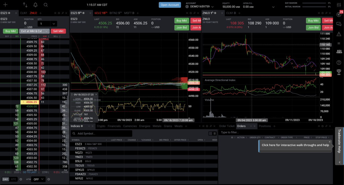Click the question mark help icon in sidebar

click(339, 62)
